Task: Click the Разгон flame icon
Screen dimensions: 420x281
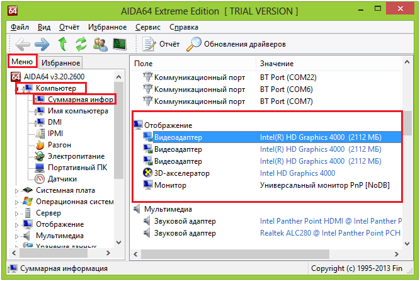Action: click(x=40, y=145)
